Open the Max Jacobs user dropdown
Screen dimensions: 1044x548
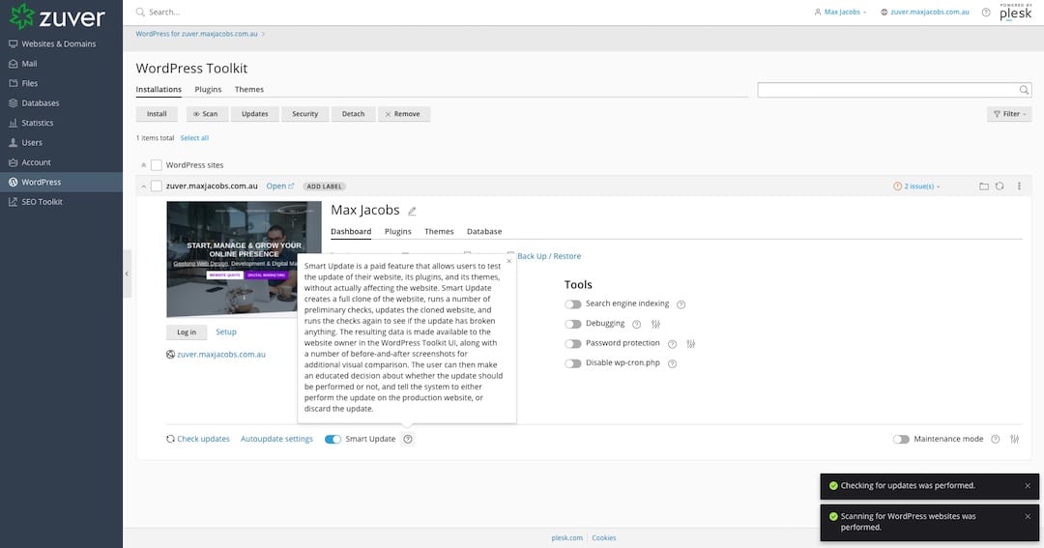pyautogui.click(x=840, y=12)
